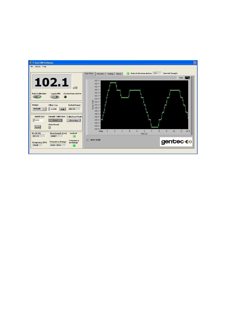The height and width of the screenshot is (312, 241).
Task: Click the Locked green status LED
Action: [74, 136]
